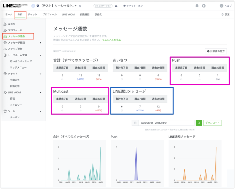This screenshot has width=235, height=189.
Task: Click the LINE Official Account Manager logo
Action: pyautogui.click(x=15, y=6)
